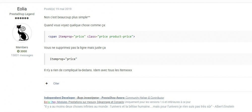Click the plus multi-quote button

[x=47, y=83]
